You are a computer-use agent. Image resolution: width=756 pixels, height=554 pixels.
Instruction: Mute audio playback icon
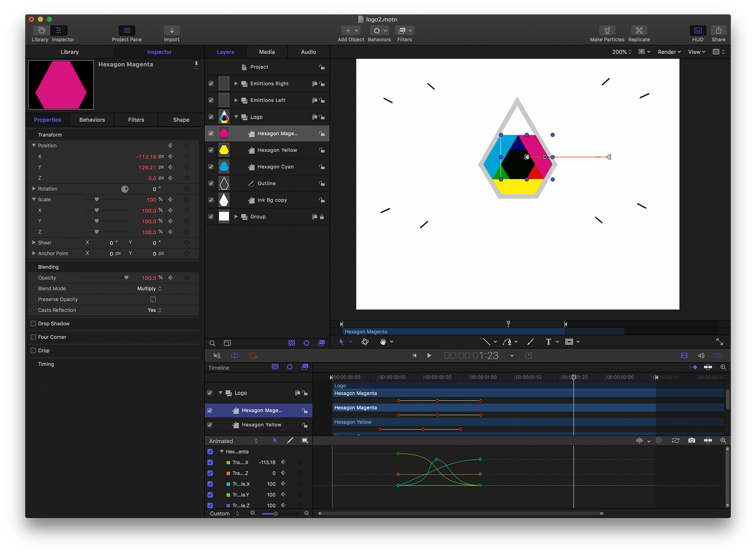click(x=217, y=356)
